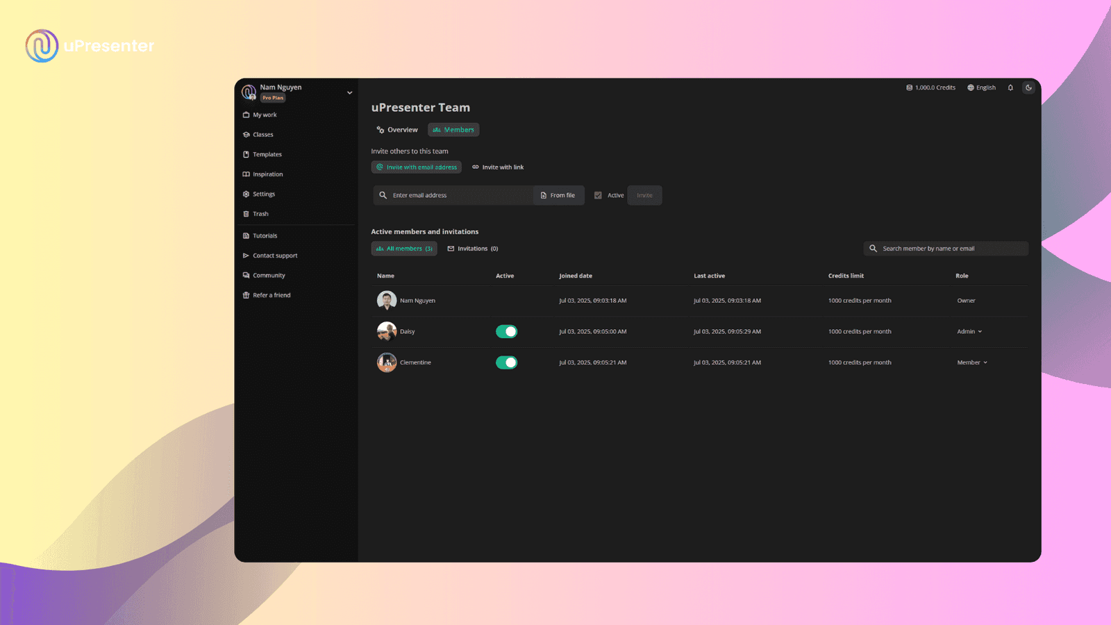The height and width of the screenshot is (625, 1111).
Task: Click the member name Nam Nguyen in the table
Action: (417, 301)
